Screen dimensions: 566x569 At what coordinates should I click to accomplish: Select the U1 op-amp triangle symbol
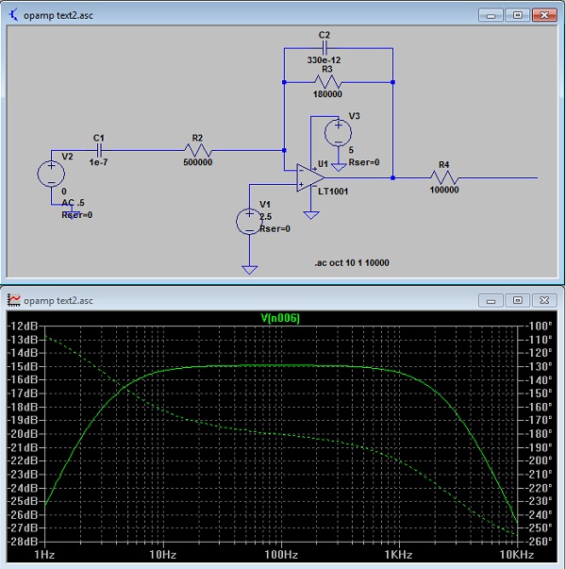[308, 177]
